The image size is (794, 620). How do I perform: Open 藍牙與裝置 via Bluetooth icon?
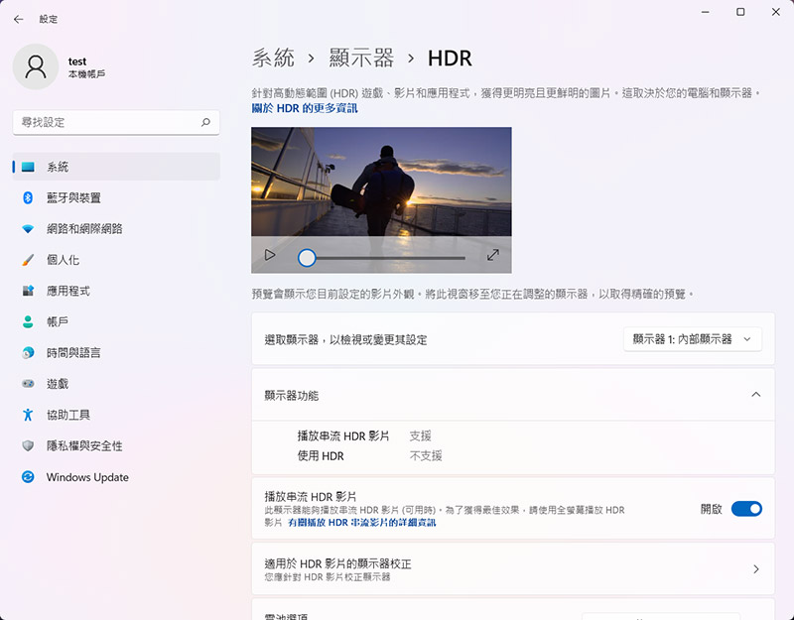click(x=28, y=197)
